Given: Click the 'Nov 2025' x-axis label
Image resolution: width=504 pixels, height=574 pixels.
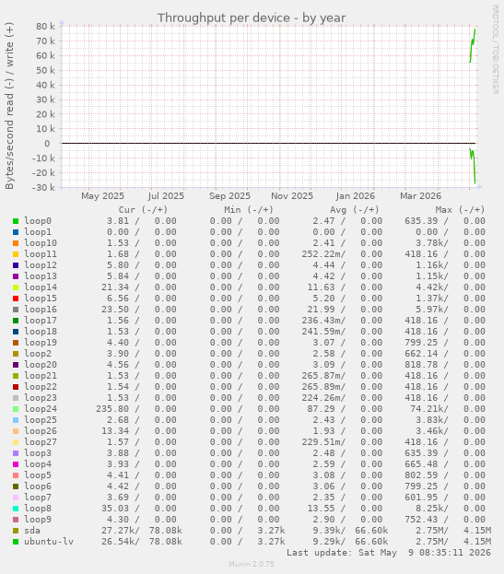Looking at the screenshot, I should pyautogui.click(x=292, y=196).
